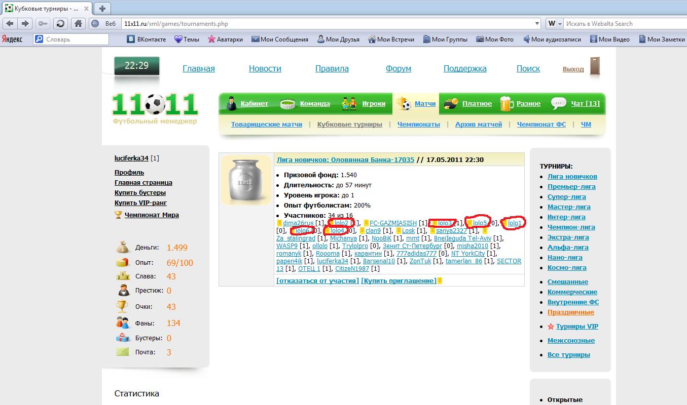This screenshot has height=405, width=687.
Task: Open the Команда menu tab
Action: pos(314,104)
